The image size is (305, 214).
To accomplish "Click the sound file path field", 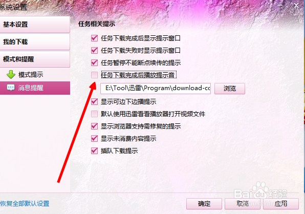I will (156, 89).
